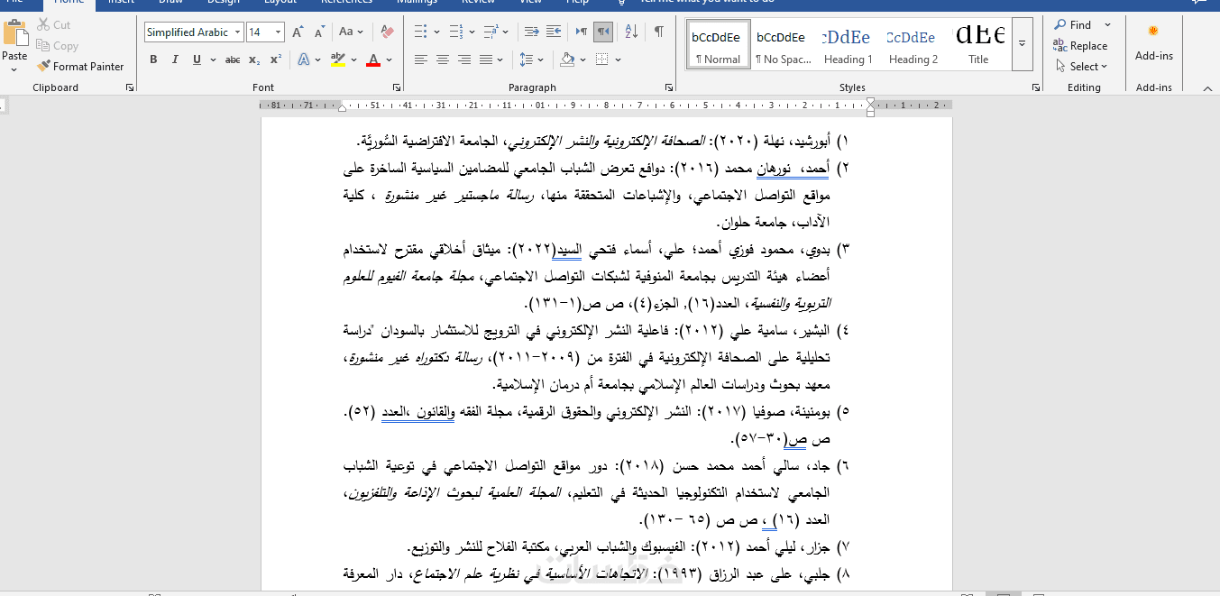Screen dimensions: 1220x596
Task: Open the Change Case Aa menu
Action: coord(351,32)
